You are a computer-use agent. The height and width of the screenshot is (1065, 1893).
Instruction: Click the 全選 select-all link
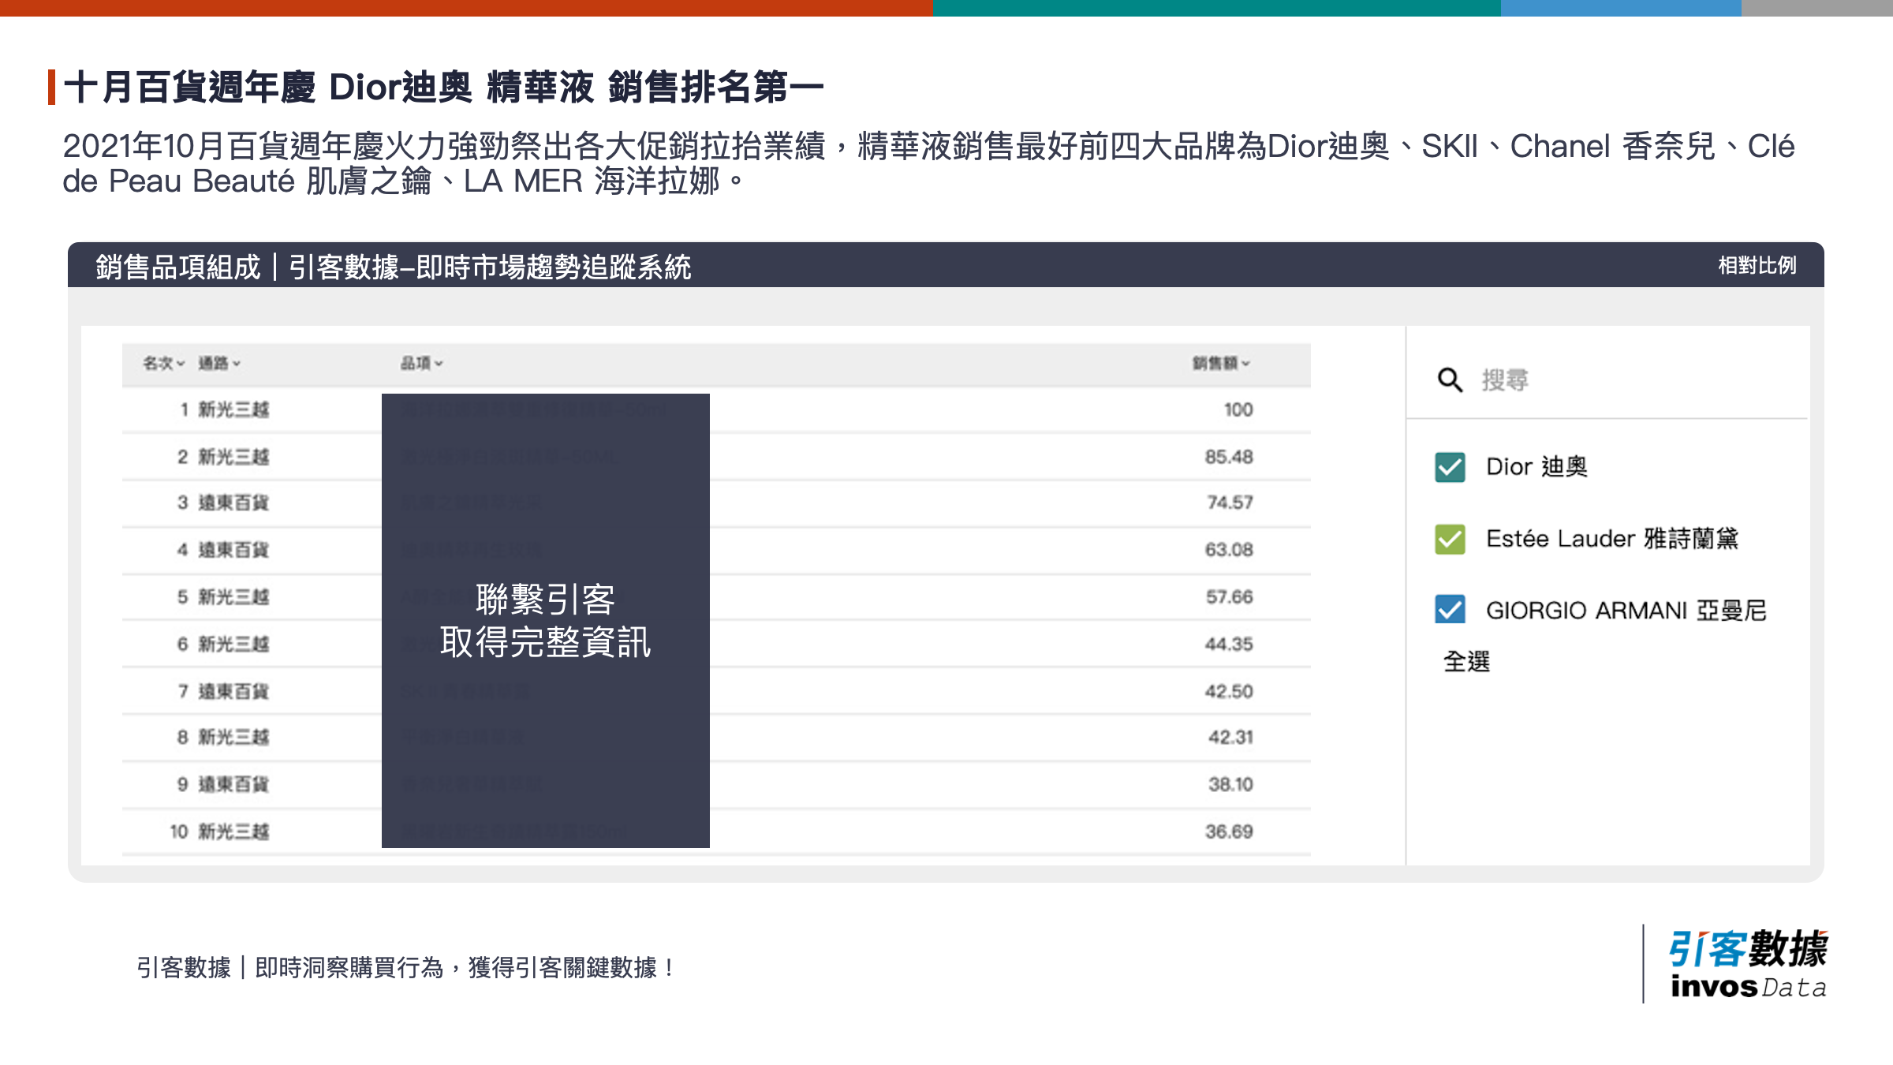pos(1466,661)
